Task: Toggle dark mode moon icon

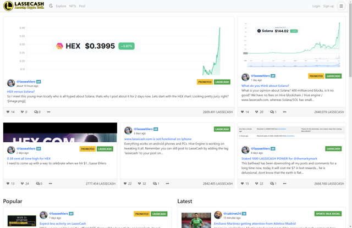Action: point(51,6)
